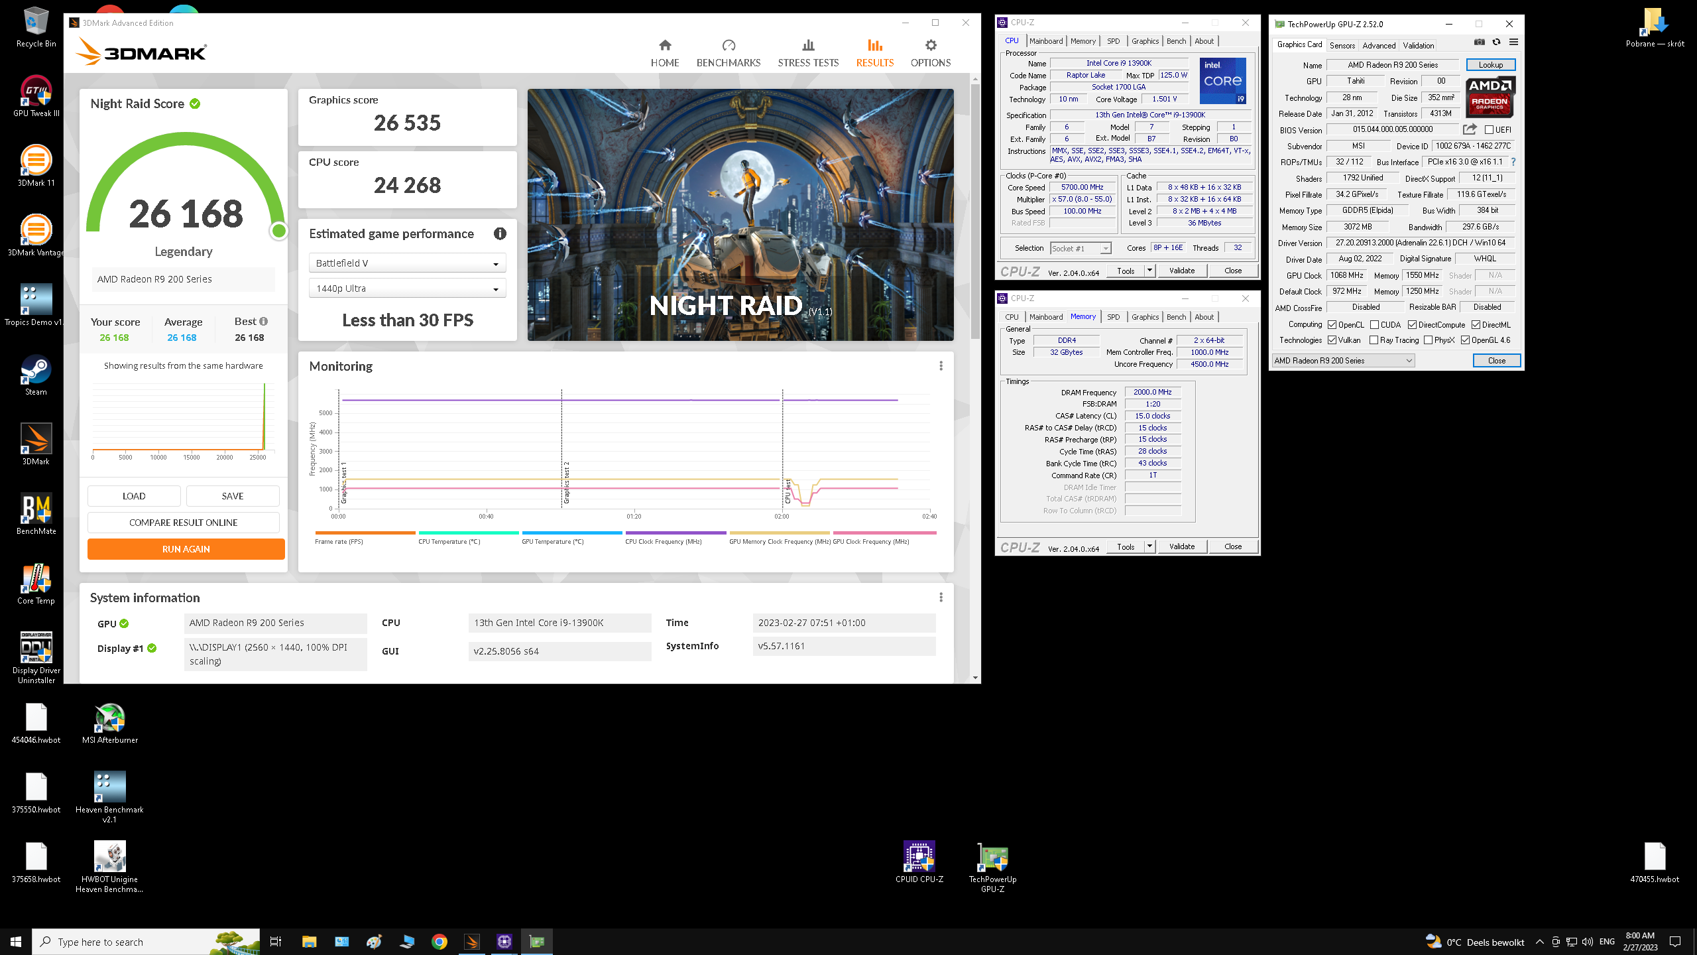Image resolution: width=1697 pixels, height=955 pixels.
Task: Open the System information three-dot menu
Action: point(941,598)
